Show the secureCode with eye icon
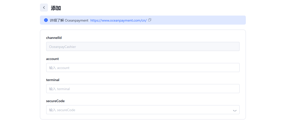The width and height of the screenshot is (284, 128). pos(235,110)
